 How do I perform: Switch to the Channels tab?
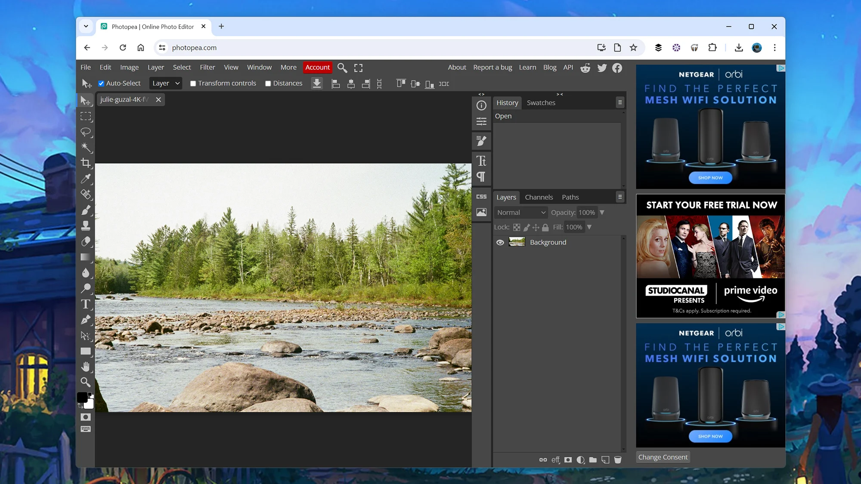(x=539, y=197)
